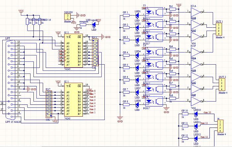Select the 'in' Header 4 connector
The image size is (232, 147).
click(220, 126)
